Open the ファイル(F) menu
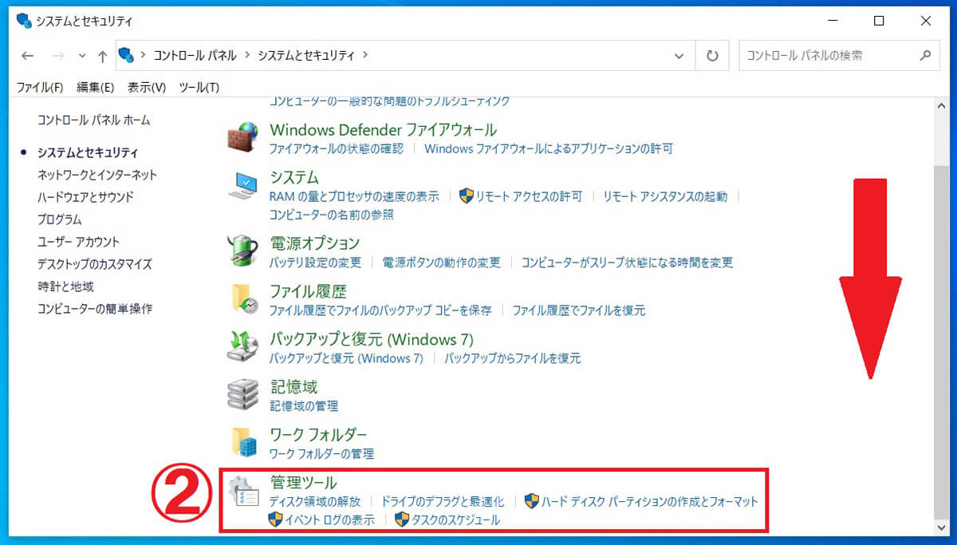The height and width of the screenshot is (545, 957). (40, 87)
